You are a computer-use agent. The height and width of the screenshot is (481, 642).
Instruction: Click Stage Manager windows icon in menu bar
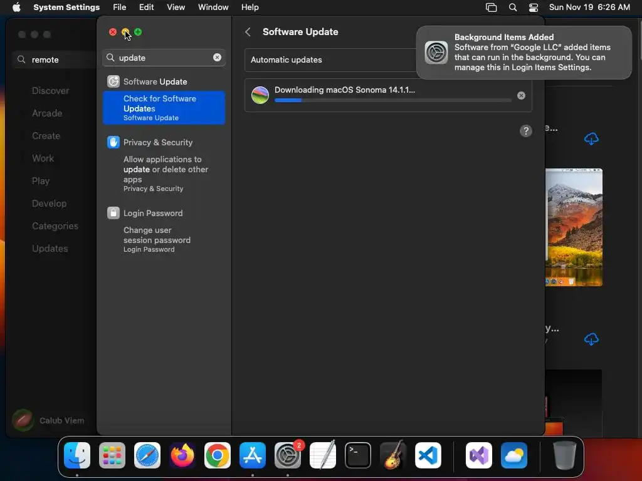[x=491, y=8]
